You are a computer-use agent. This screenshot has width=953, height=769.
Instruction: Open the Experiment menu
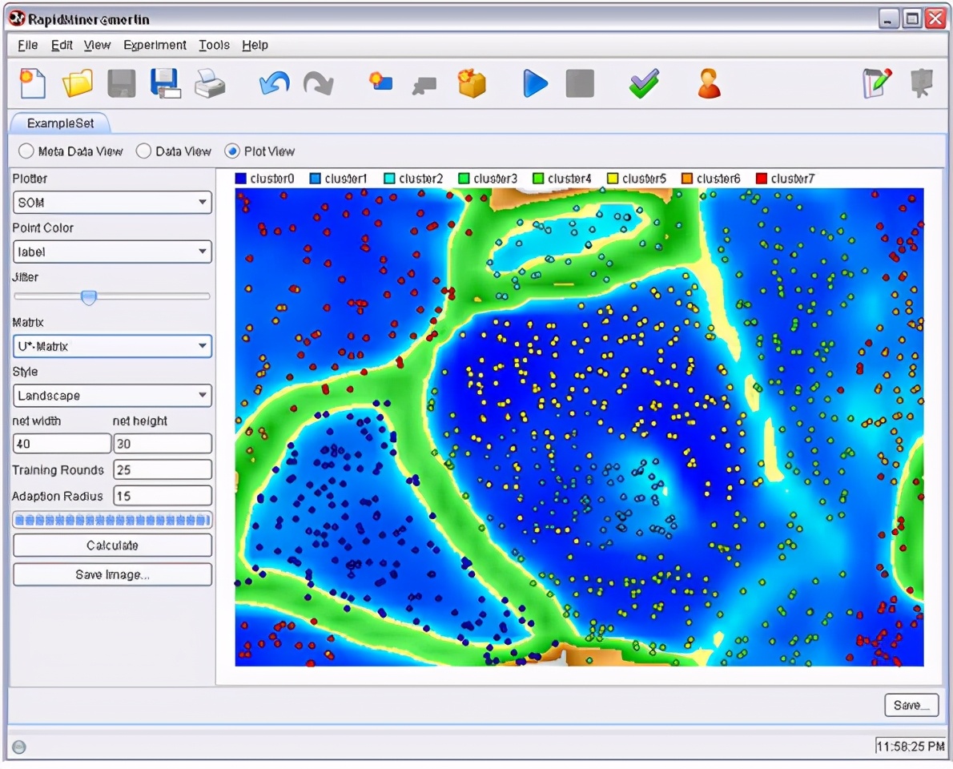(x=155, y=46)
